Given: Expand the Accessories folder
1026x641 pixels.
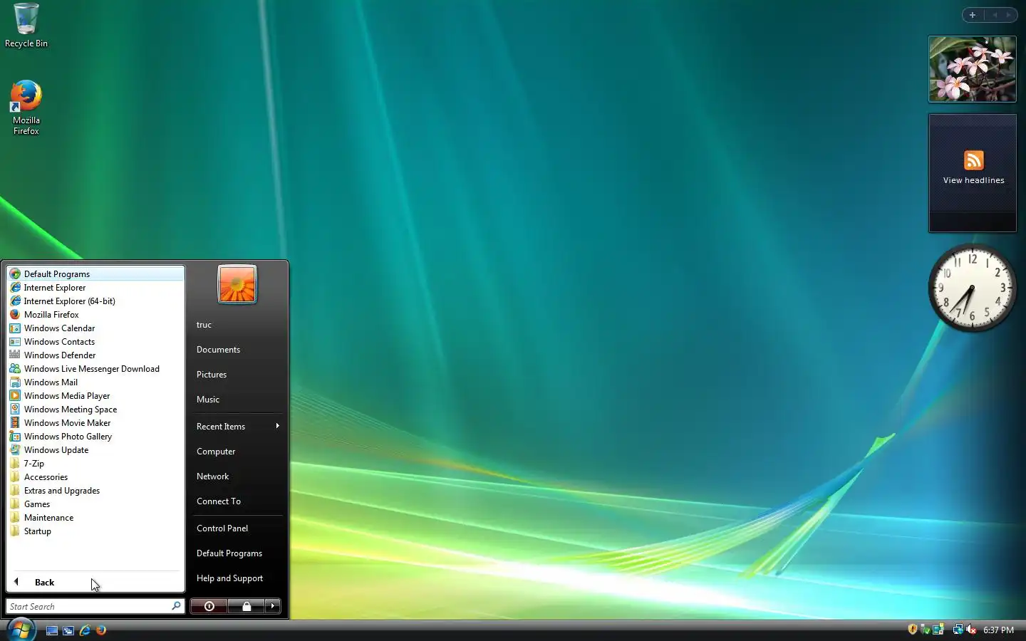Looking at the screenshot, I should click(95, 476).
